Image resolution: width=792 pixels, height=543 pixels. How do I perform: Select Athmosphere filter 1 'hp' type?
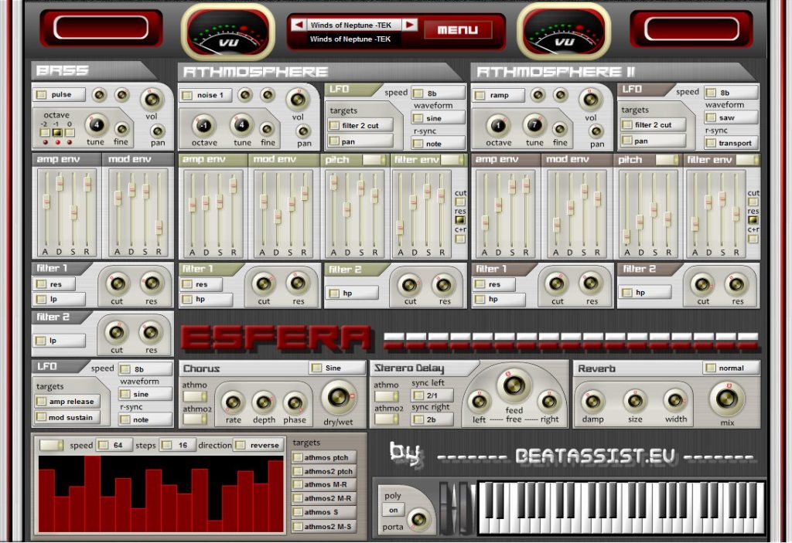206,299
